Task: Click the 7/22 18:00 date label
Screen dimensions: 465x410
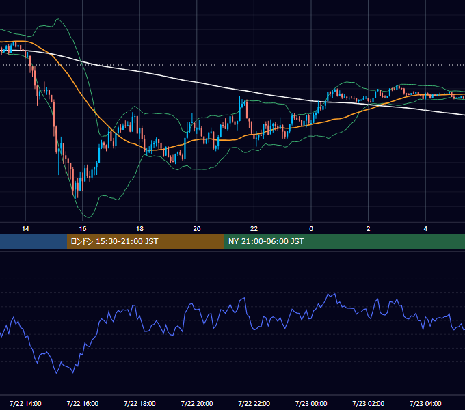Action: pyautogui.click(x=139, y=403)
